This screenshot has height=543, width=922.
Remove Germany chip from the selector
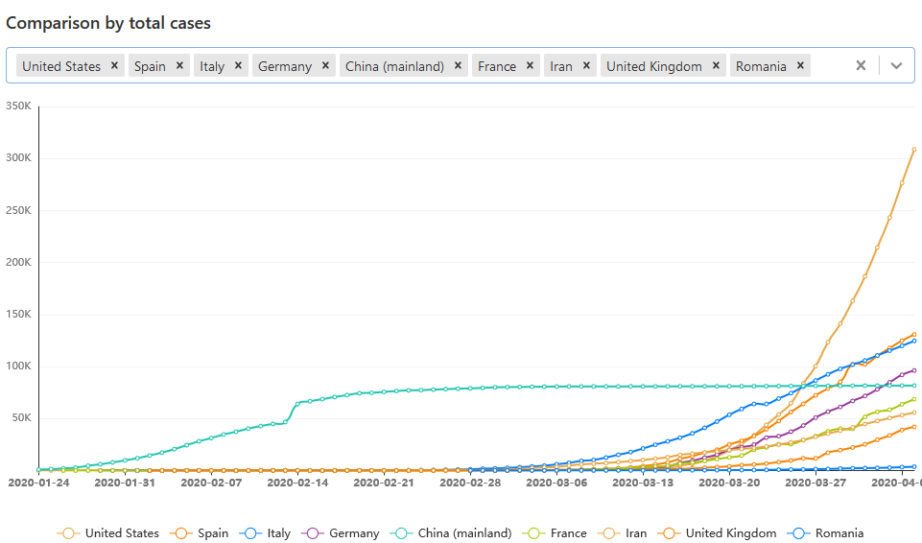325,66
